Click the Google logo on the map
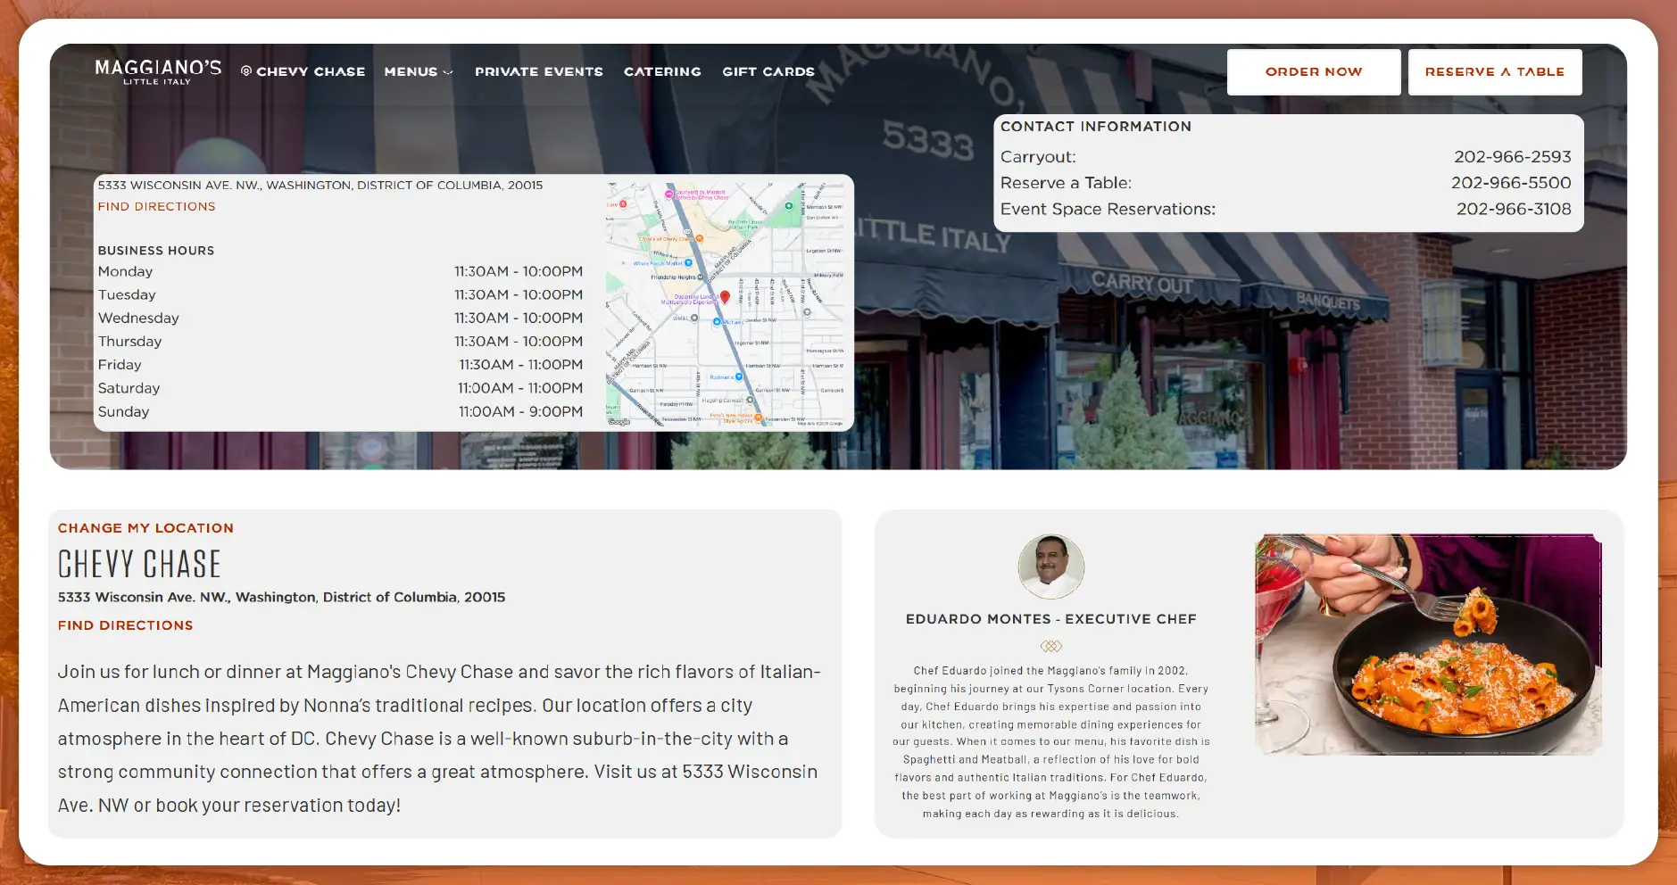 point(618,422)
